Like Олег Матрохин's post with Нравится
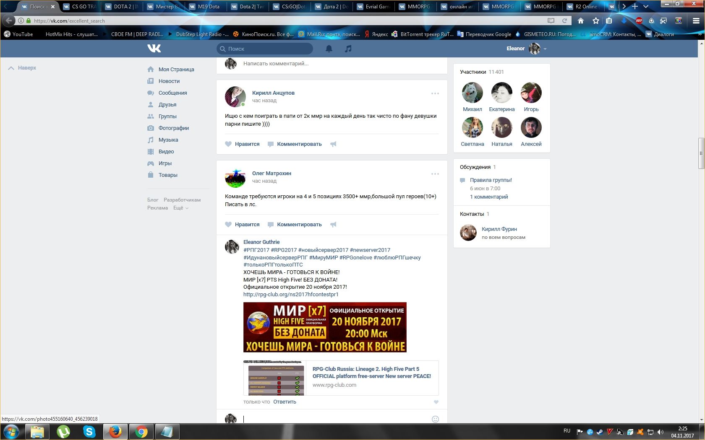 coord(243,225)
